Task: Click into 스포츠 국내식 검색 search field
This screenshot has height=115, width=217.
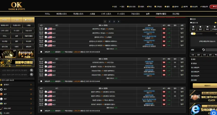Action: tap(15, 75)
